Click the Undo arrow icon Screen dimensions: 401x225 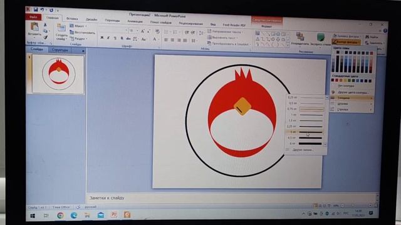click(x=42, y=10)
